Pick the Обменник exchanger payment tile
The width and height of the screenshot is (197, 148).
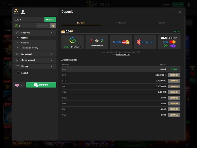(x=169, y=42)
